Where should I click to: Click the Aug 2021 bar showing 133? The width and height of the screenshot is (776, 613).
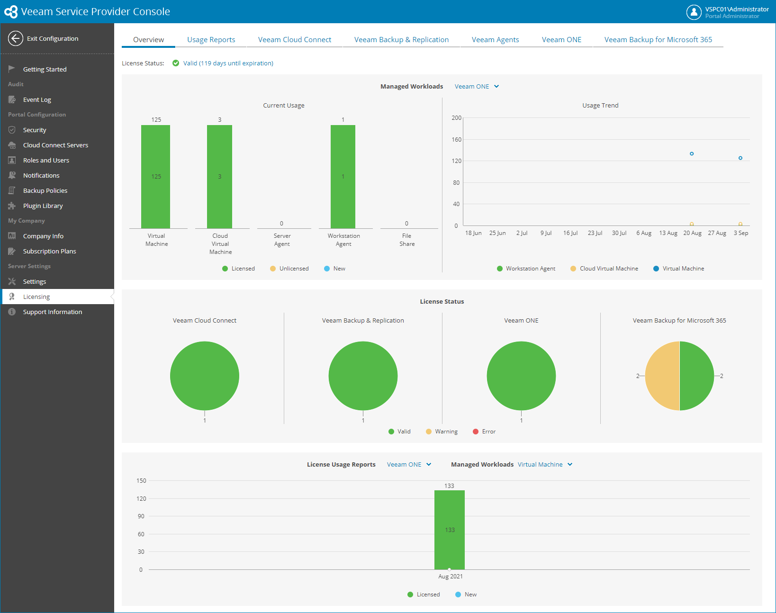[x=450, y=530]
